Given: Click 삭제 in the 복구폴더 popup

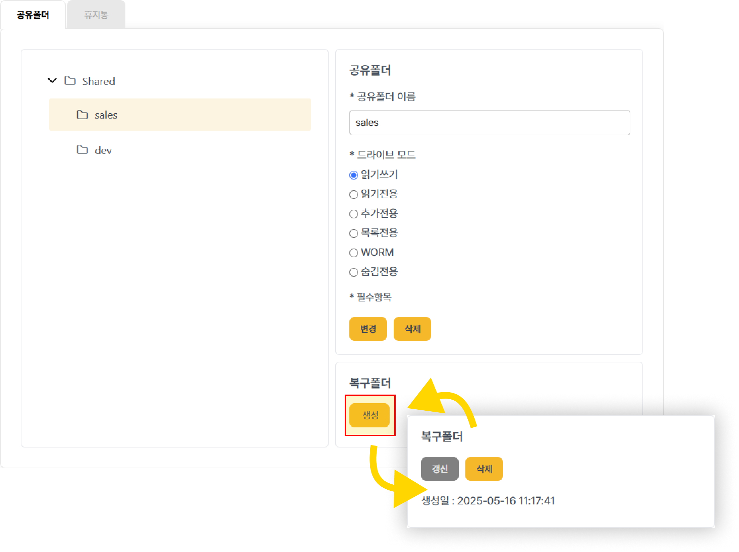Looking at the screenshot, I should pyautogui.click(x=484, y=469).
